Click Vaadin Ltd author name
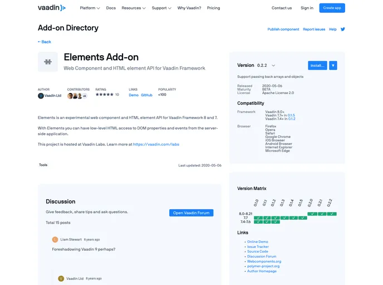The image size is (383, 285). click(x=53, y=96)
